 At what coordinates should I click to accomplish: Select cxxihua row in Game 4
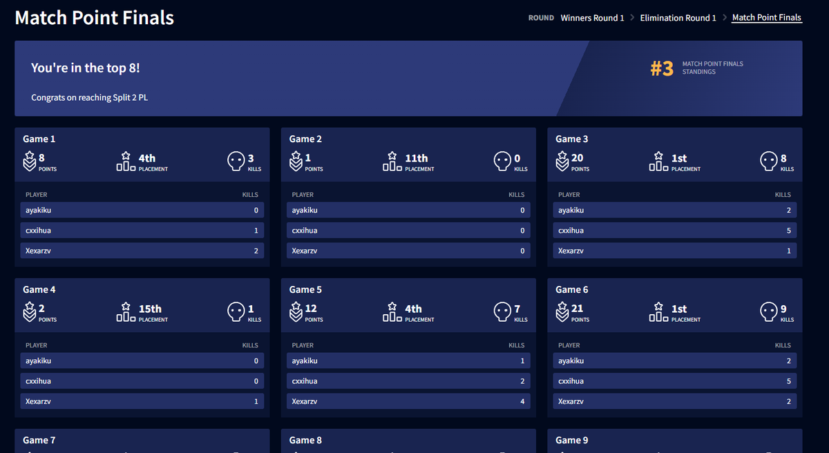click(x=142, y=381)
